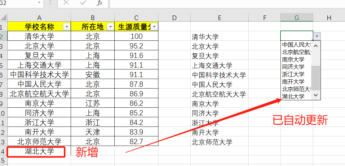Select cell 清华大学 in column A
Screen dimensions: 345x166
pyautogui.click(x=39, y=36)
